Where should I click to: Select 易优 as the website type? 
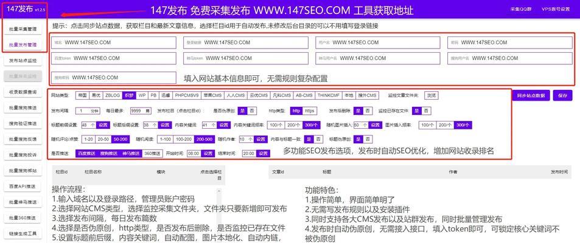coord(96,95)
